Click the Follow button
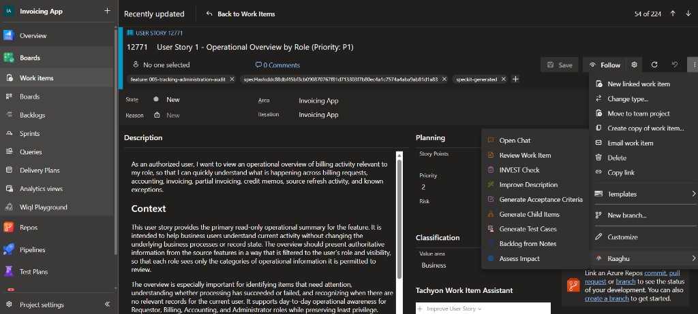 [x=605, y=65]
